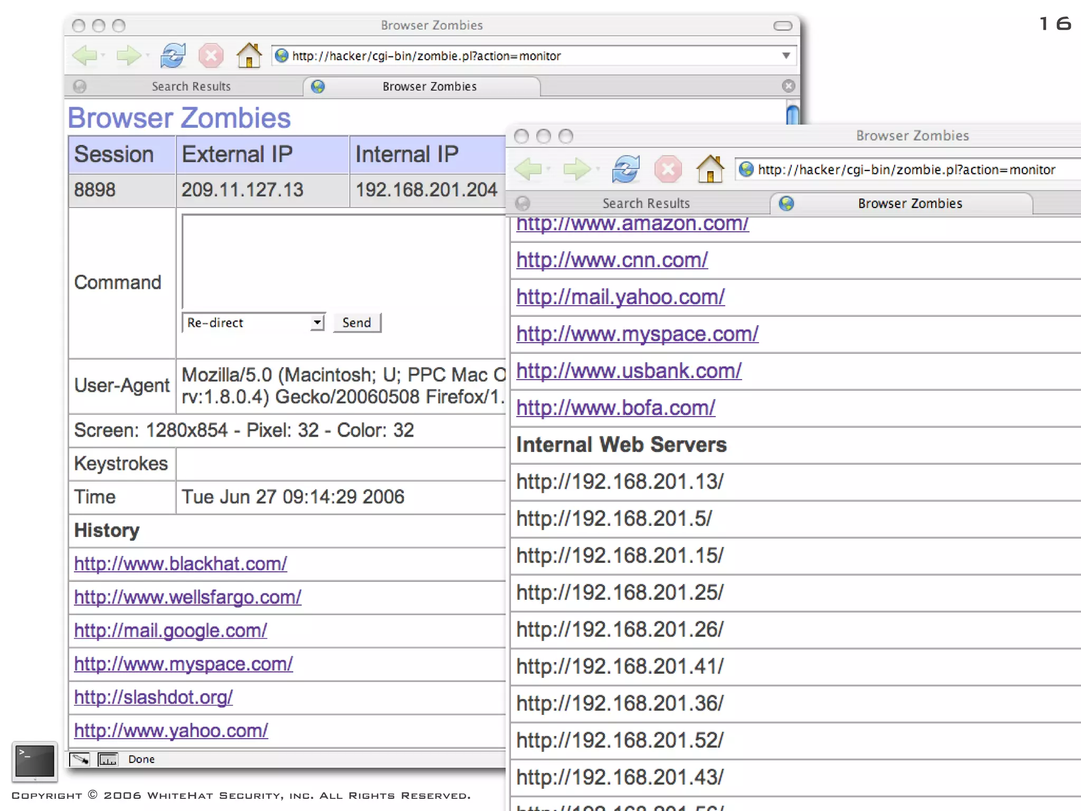Switch to Search Results tab in back window

[x=191, y=86]
